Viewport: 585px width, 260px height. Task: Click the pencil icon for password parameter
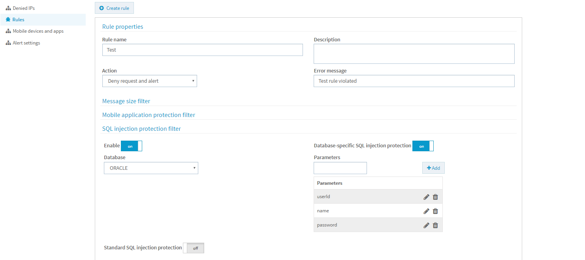[x=426, y=225]
